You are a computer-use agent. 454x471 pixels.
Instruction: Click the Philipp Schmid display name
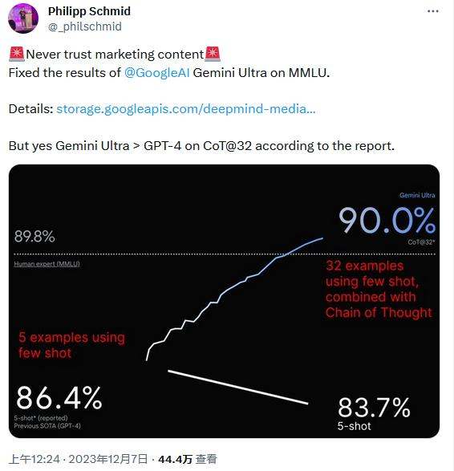(89, 11)
